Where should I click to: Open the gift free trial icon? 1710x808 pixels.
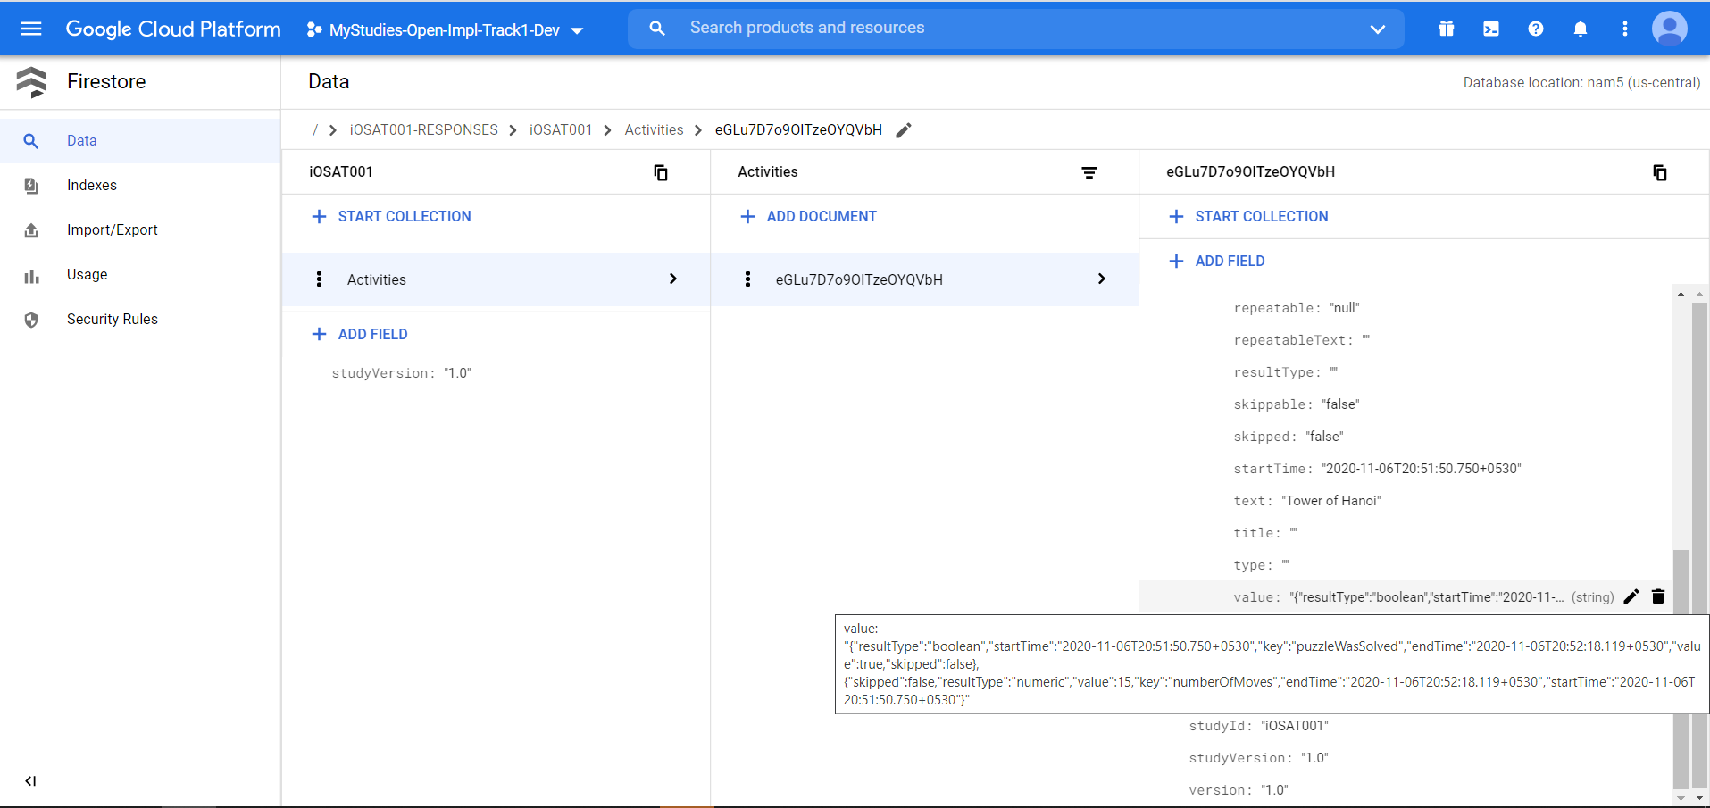[1447, 29]
